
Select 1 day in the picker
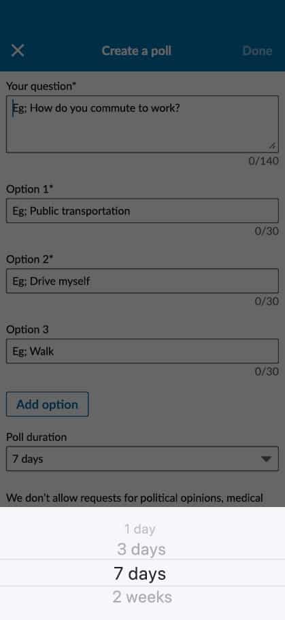pyautogui.click(x=140, y=529)
